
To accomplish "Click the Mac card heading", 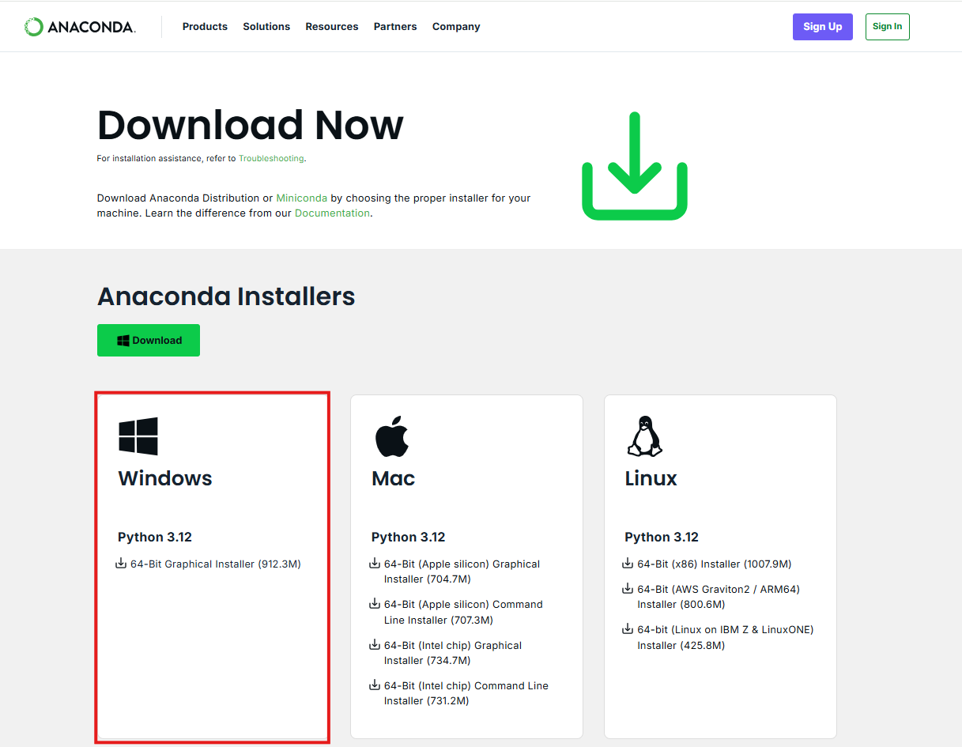I will click(x=393, y=478).
